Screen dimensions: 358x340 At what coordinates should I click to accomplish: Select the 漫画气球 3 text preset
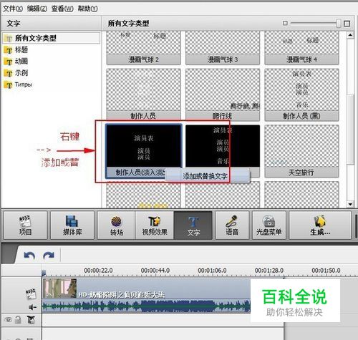pyautogui.click(x=223, y=48)
